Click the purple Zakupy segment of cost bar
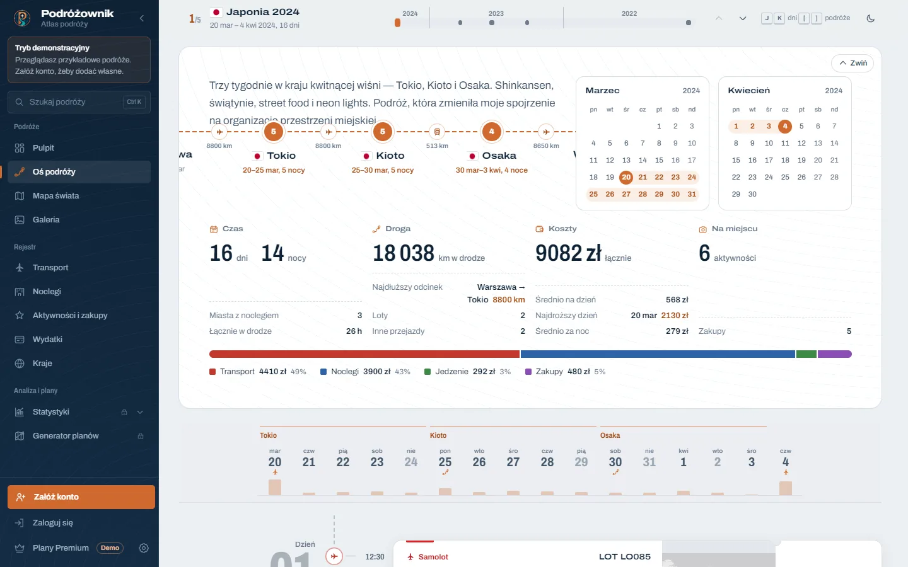Viewport: 908px width, 567px height. (835, 354)
